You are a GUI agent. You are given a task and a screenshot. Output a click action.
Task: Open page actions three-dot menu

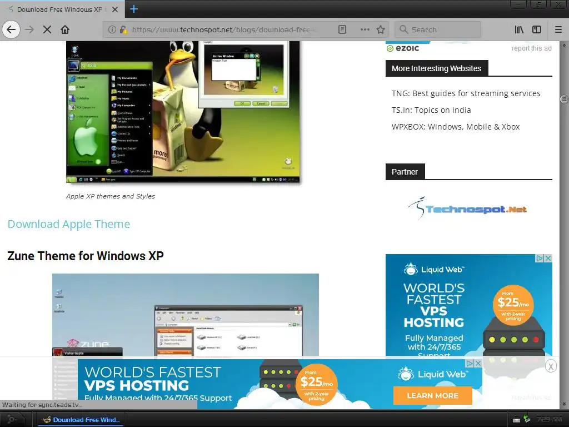[365, 29]
